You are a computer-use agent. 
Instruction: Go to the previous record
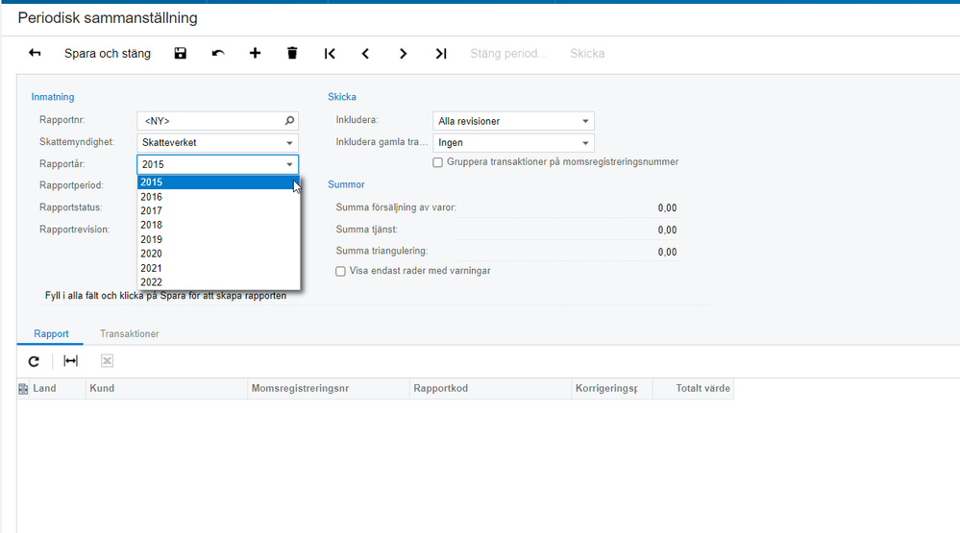pyautogui.click(x=365, y=54)
